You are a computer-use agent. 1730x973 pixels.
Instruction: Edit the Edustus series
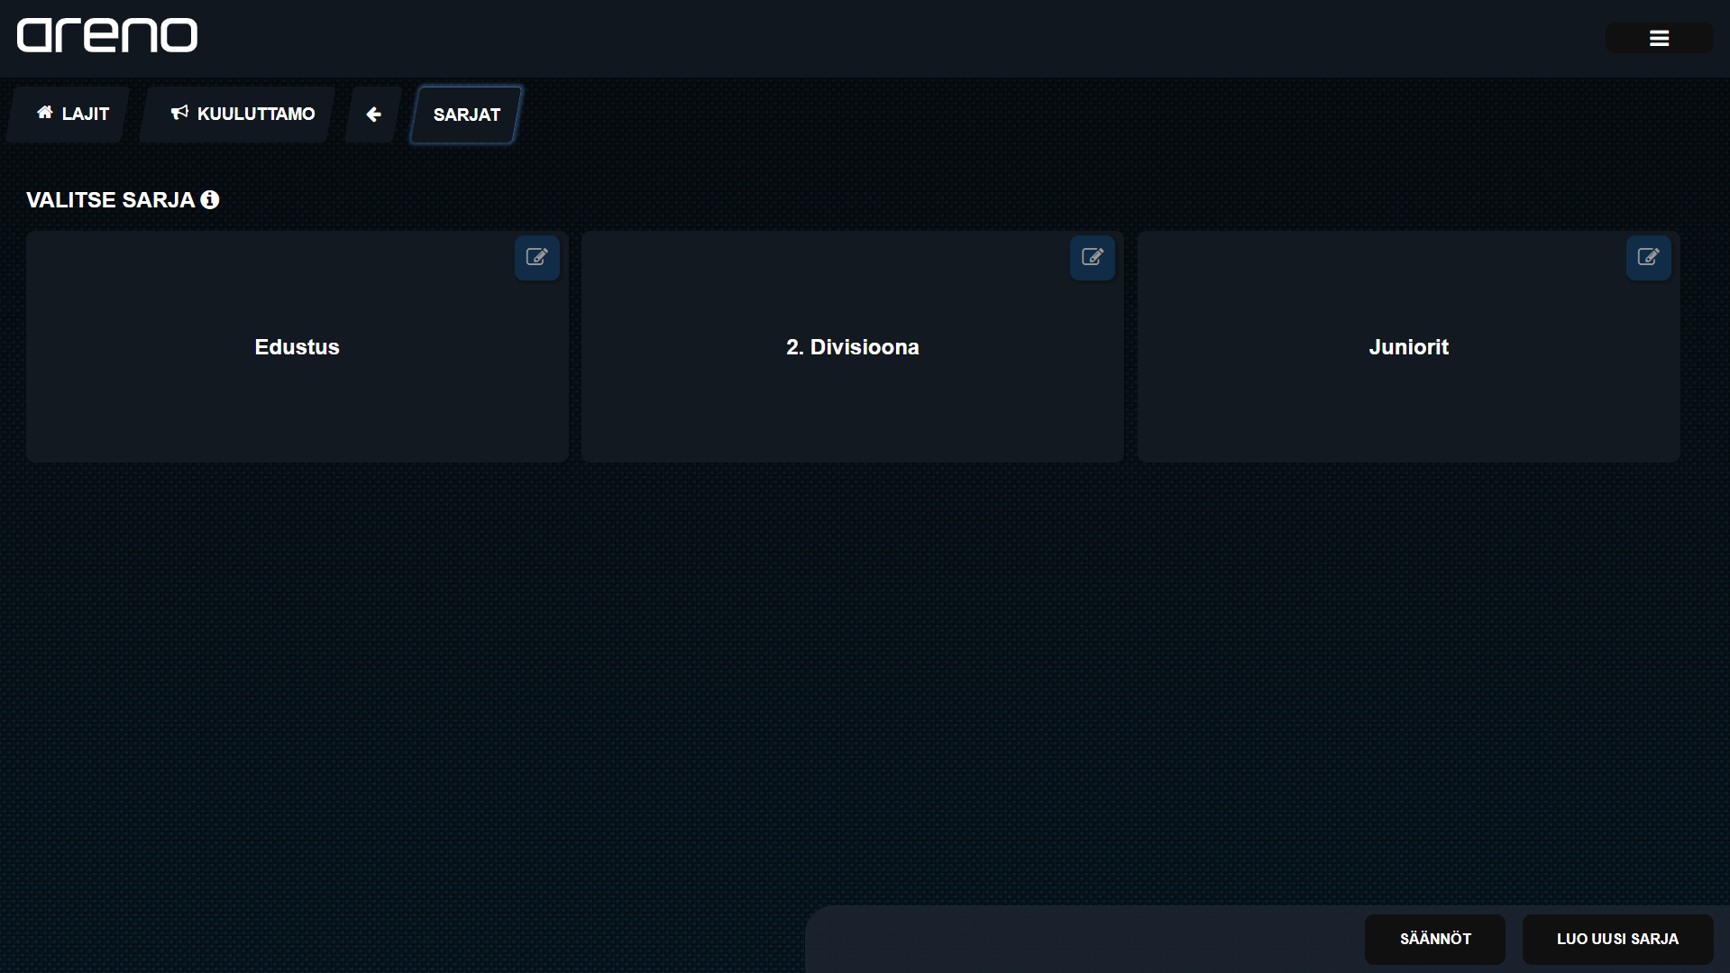click(537, 258)
